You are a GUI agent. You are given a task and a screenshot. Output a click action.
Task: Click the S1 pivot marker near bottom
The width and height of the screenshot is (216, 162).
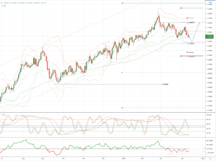[122, 108]
